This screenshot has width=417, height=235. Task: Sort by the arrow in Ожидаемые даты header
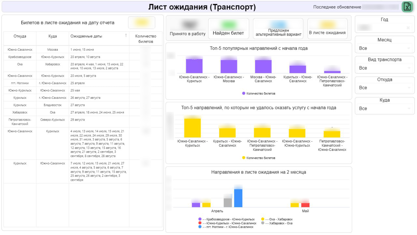[x=126, y=35]
